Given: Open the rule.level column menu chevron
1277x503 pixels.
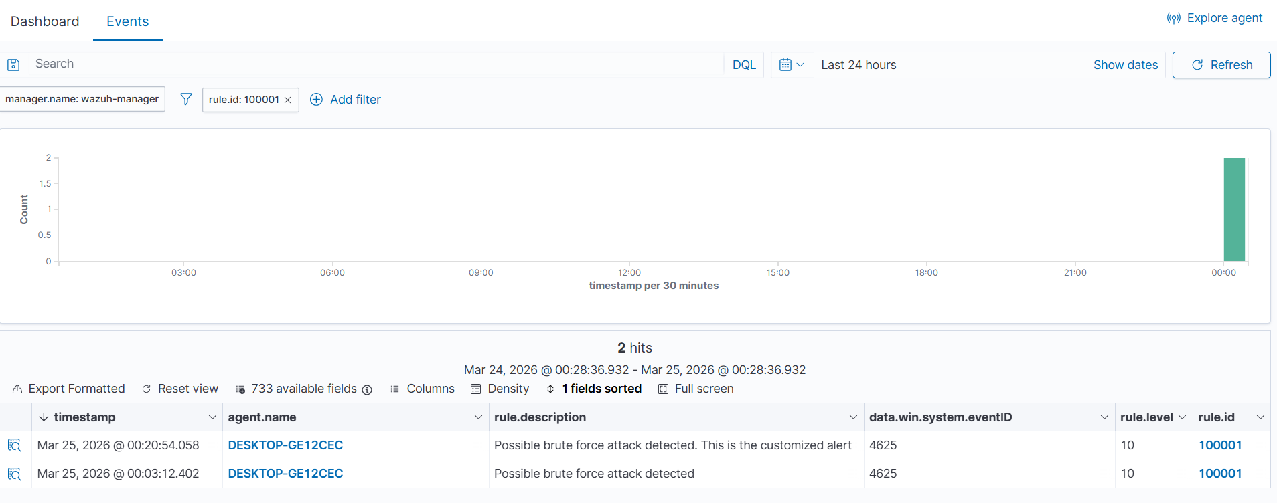Looking at the screenshot, I should coord(1182,417).
